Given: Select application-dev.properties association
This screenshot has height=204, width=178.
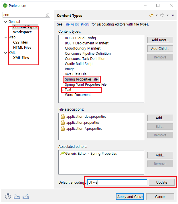Looking at the screenshot, I should (x=86, y=116).
